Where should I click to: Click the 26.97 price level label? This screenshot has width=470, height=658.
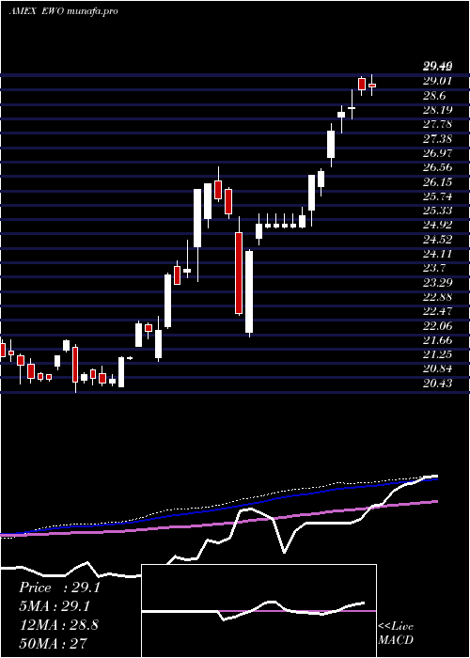437,152
